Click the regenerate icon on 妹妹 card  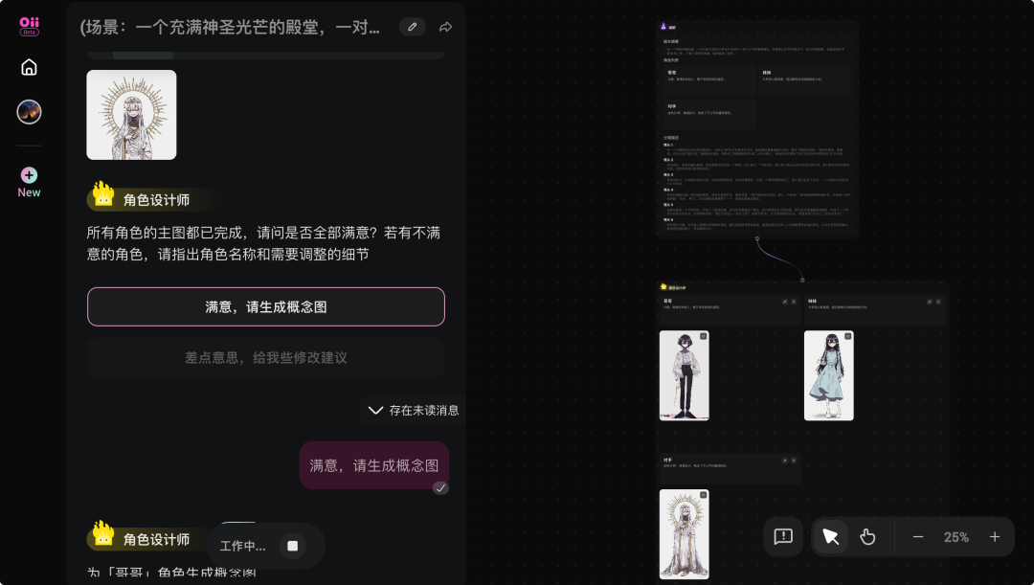click(938, 302)
